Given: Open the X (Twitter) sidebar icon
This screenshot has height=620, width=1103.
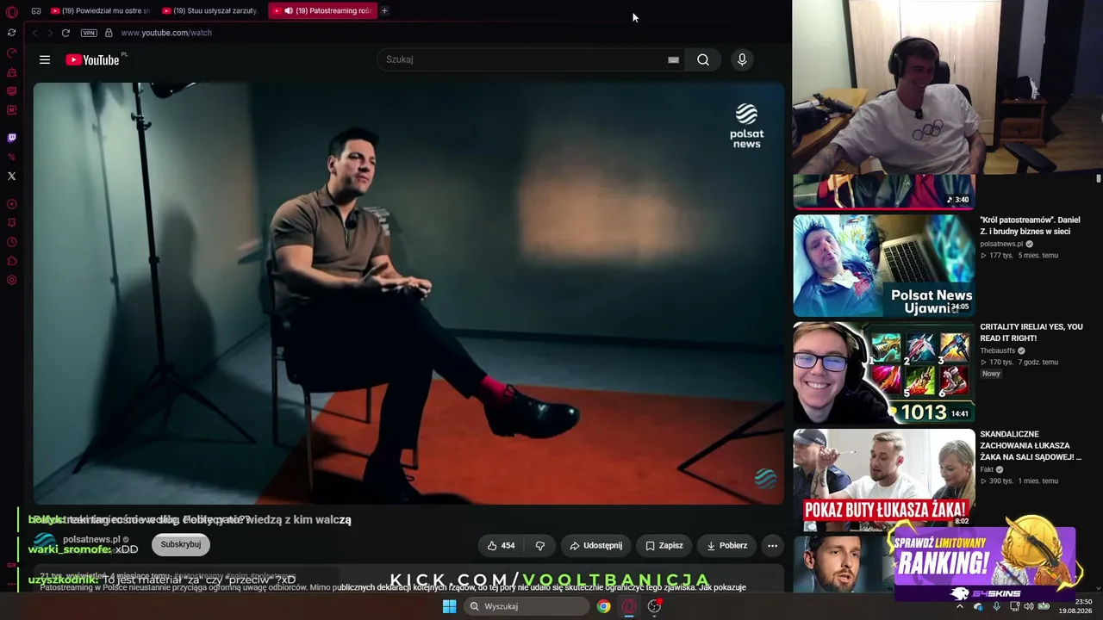Looking at the screenshot, I should (11, 176).
